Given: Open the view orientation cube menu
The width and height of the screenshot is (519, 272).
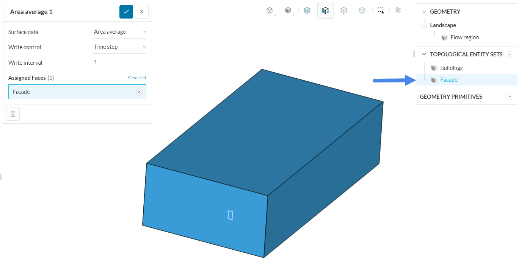Looking at the screenshot, I should coord(270,11).
